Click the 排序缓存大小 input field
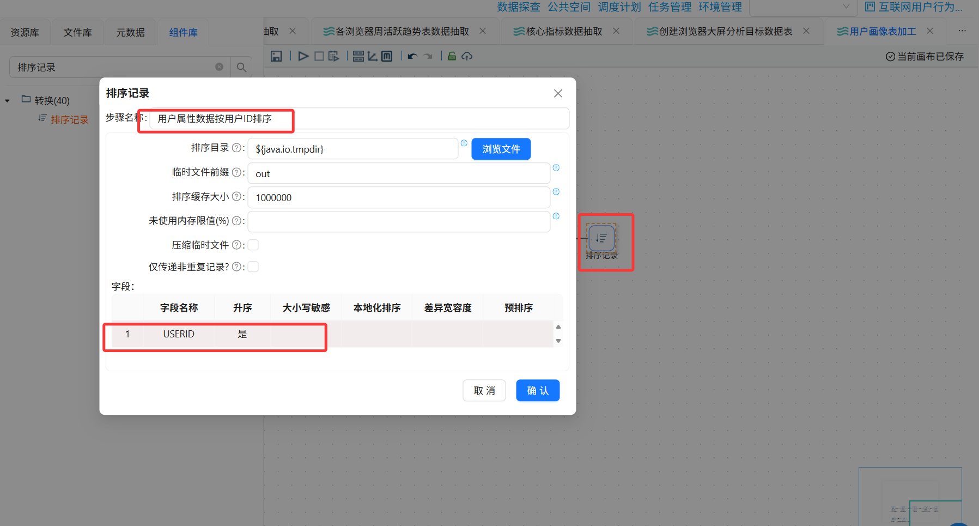The width and height of the screenshot is (979, 526). (399, 197)
